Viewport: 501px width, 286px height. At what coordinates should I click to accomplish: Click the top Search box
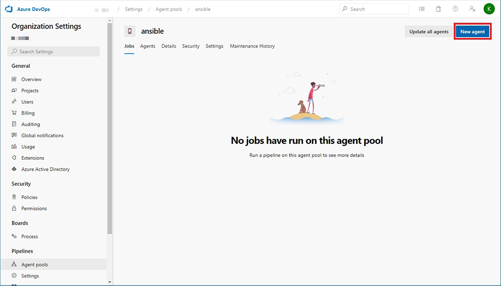(374, 9)
